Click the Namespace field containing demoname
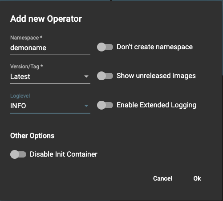223x201 pixels. (x=50, y=48)
